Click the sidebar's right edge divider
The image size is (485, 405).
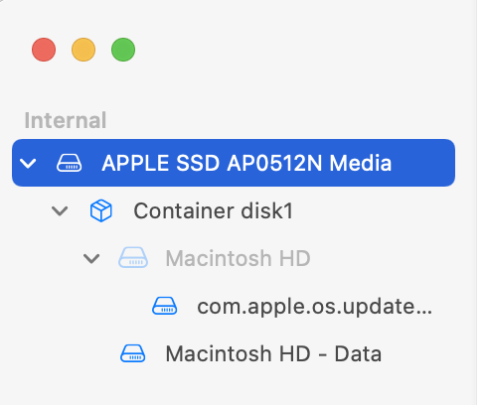click(477, 202)
